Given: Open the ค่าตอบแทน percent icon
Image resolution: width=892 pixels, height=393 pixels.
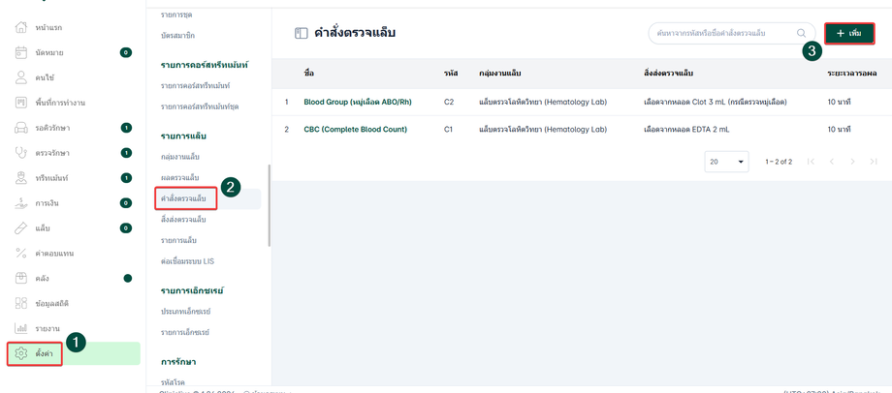Looking at the screenshot, I should point(21,254).
